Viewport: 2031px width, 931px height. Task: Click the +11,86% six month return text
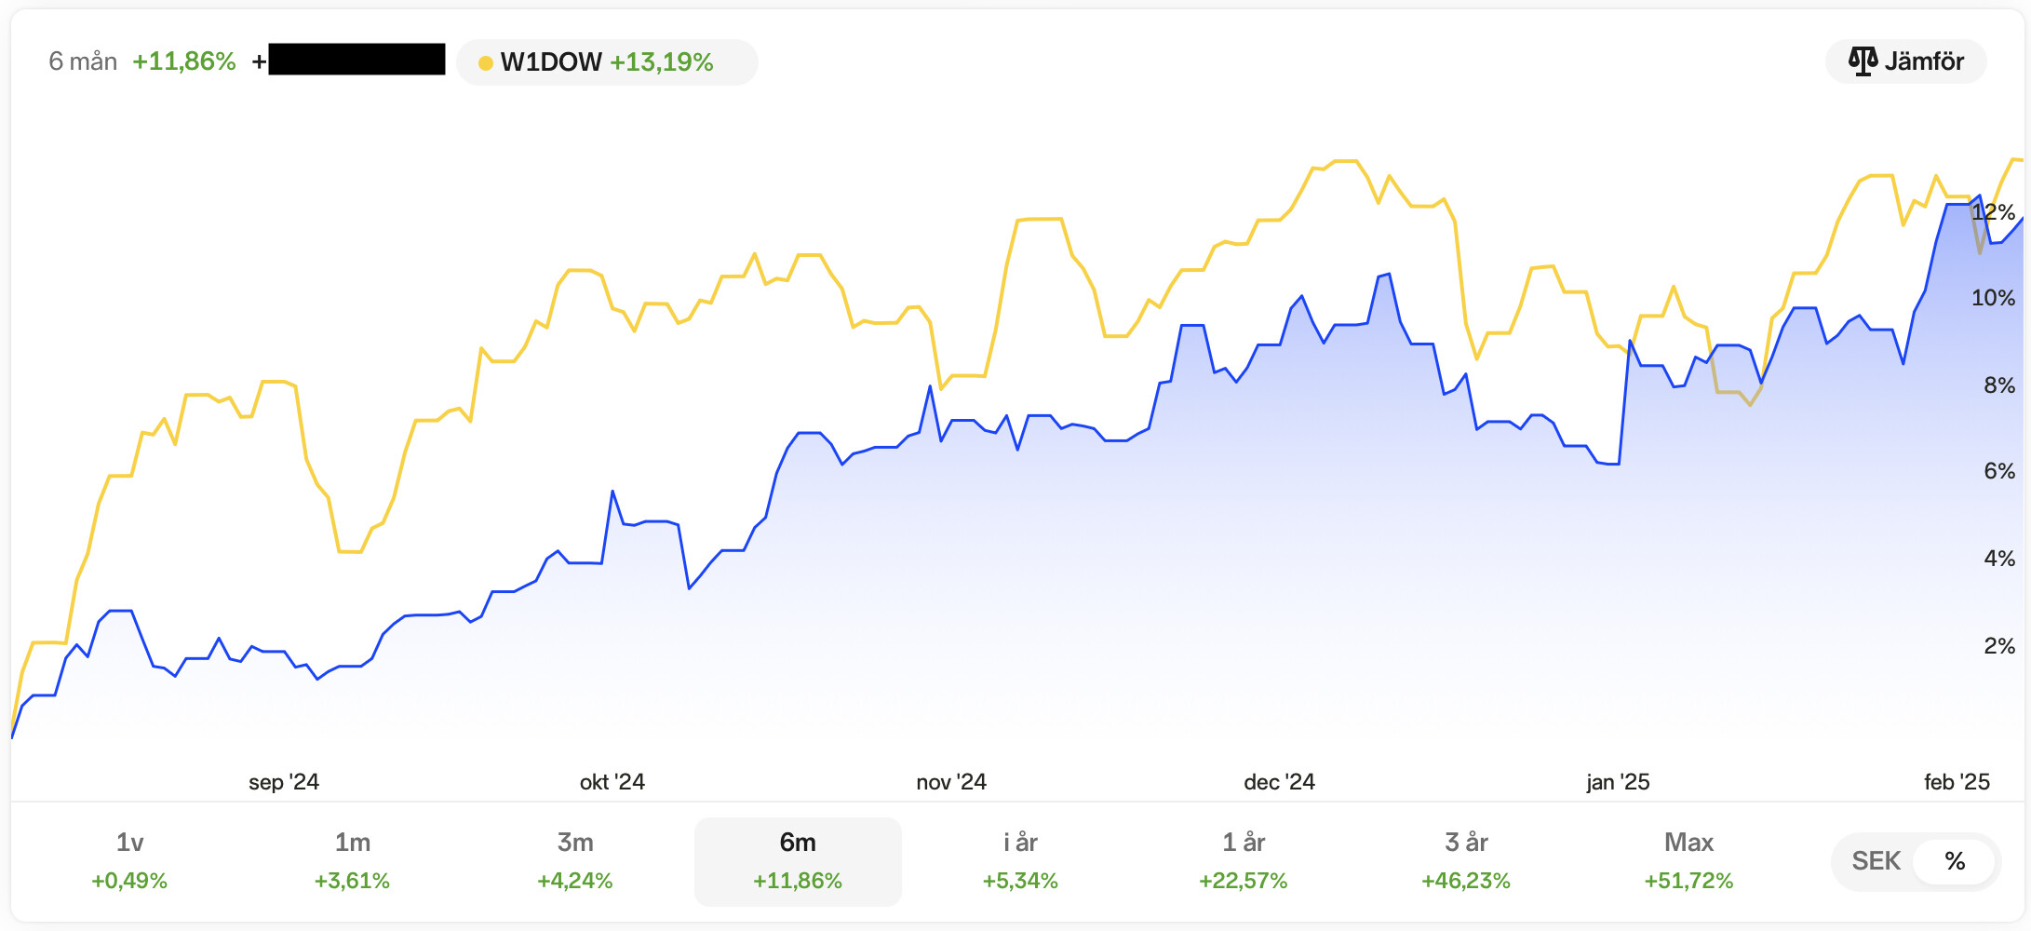(x=184, y=61)
